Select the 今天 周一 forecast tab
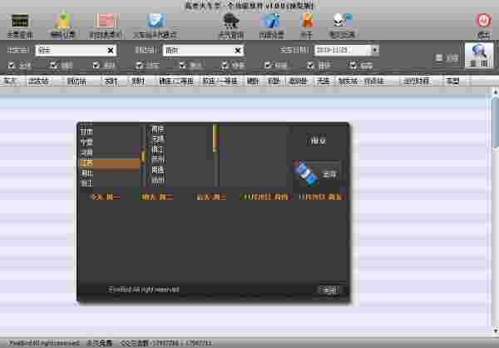 pyautogui.click(x=106, y=196)
